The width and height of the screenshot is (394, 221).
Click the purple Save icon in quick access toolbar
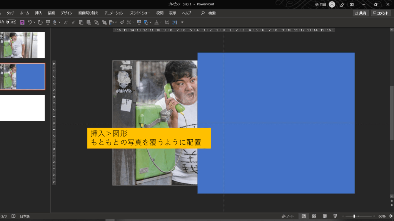[22, 22]
